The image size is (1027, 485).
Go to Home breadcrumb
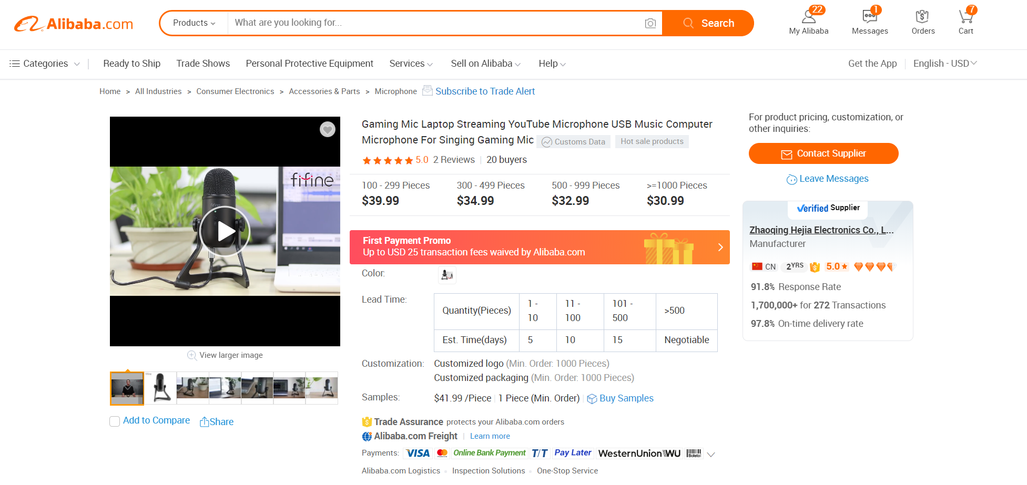pyautogui.click(x=110, y=91)
